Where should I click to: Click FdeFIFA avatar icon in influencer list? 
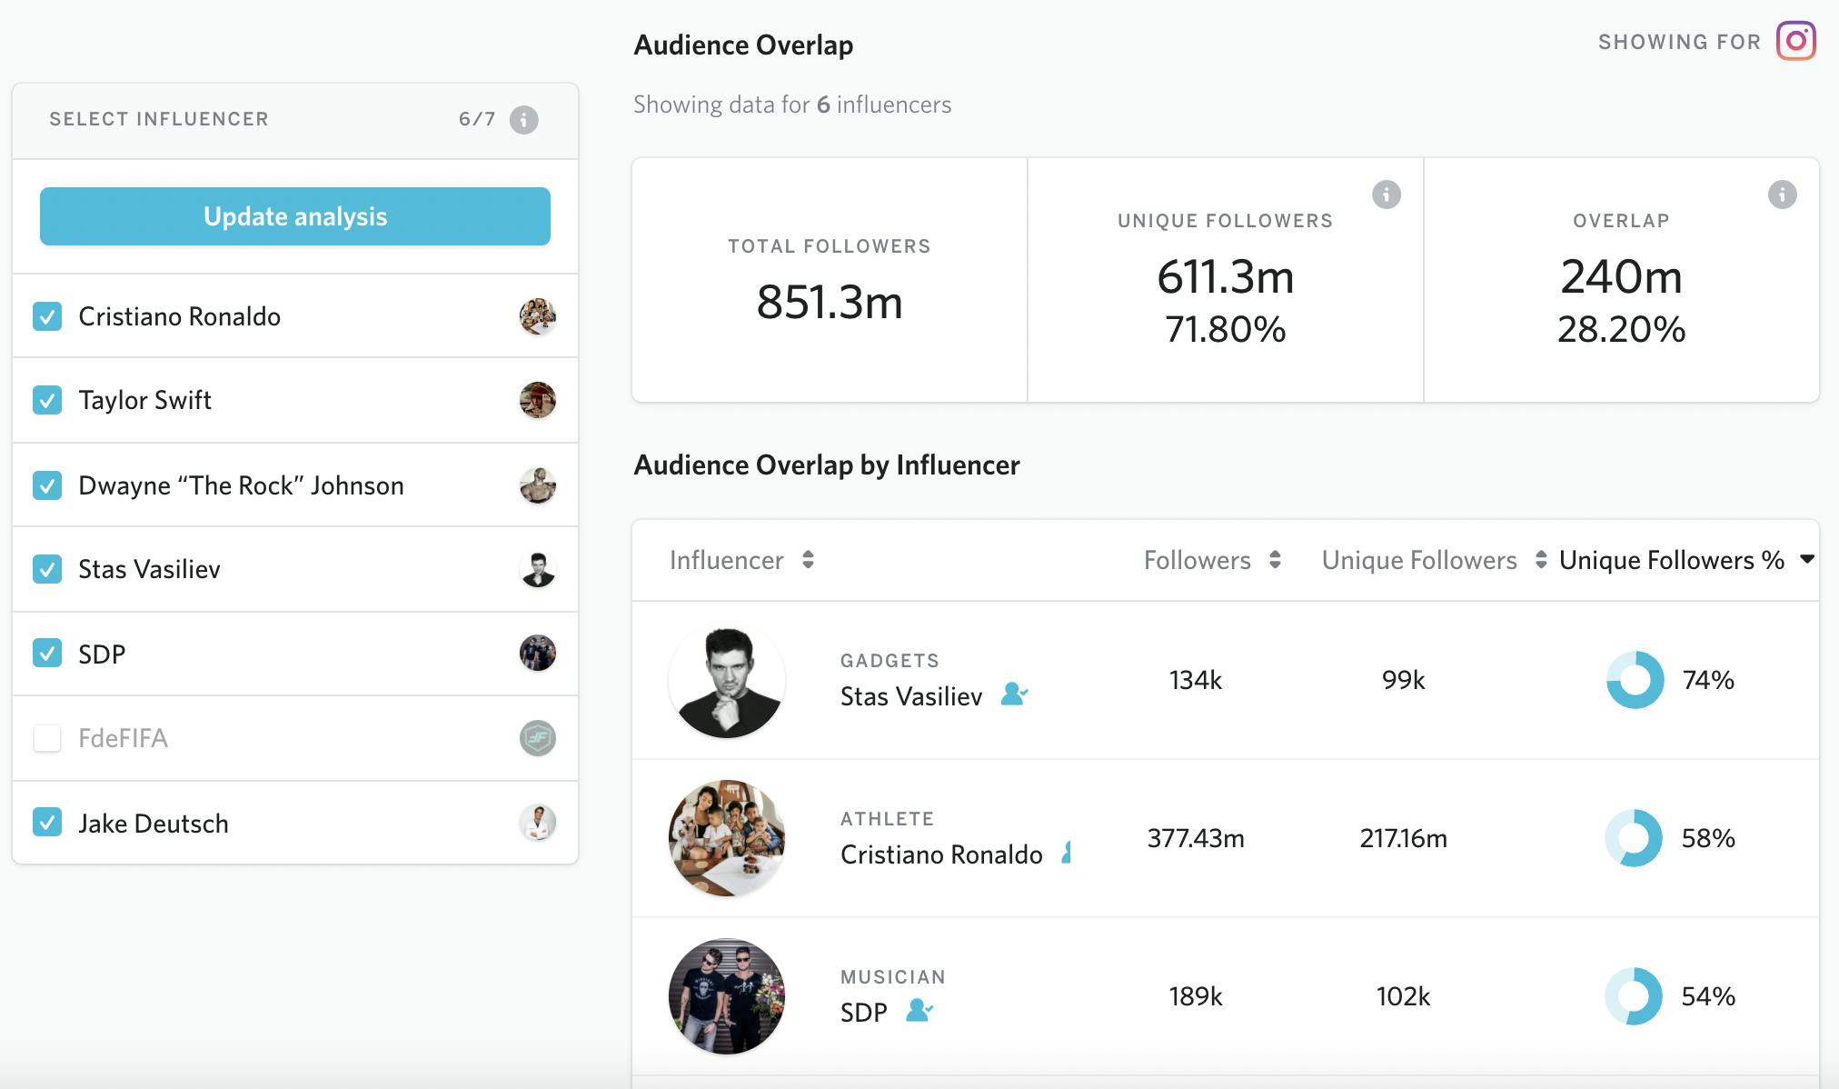(x=537, y=737)
